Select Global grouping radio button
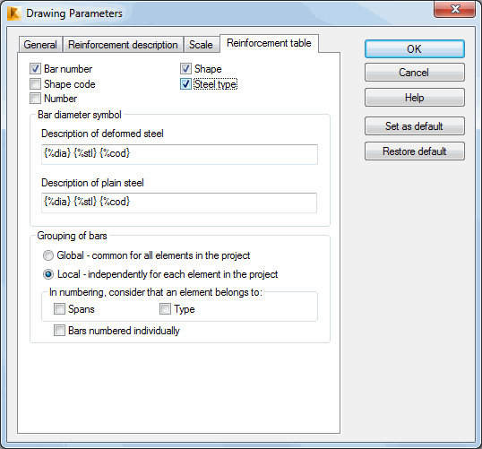This screenshot has height=449, width=482. pos(48,255)
